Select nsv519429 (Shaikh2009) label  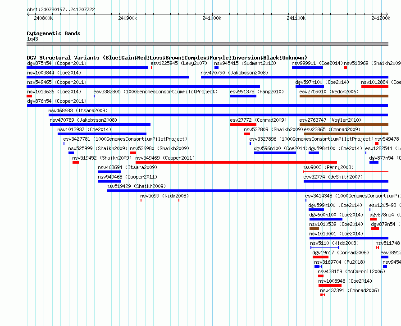coord(136,186)
